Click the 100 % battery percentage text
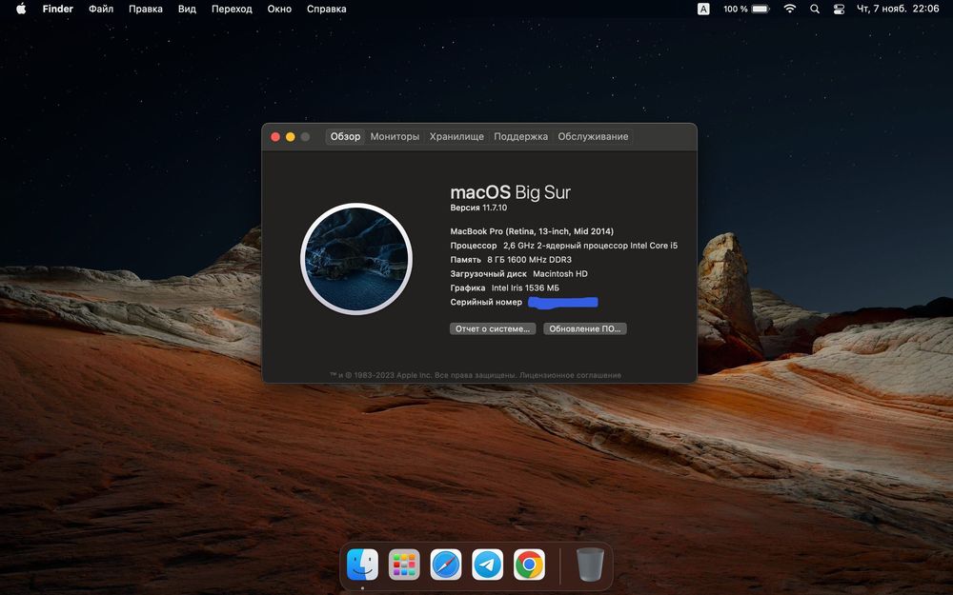The image size is (953, 595). tap(736, 9)
